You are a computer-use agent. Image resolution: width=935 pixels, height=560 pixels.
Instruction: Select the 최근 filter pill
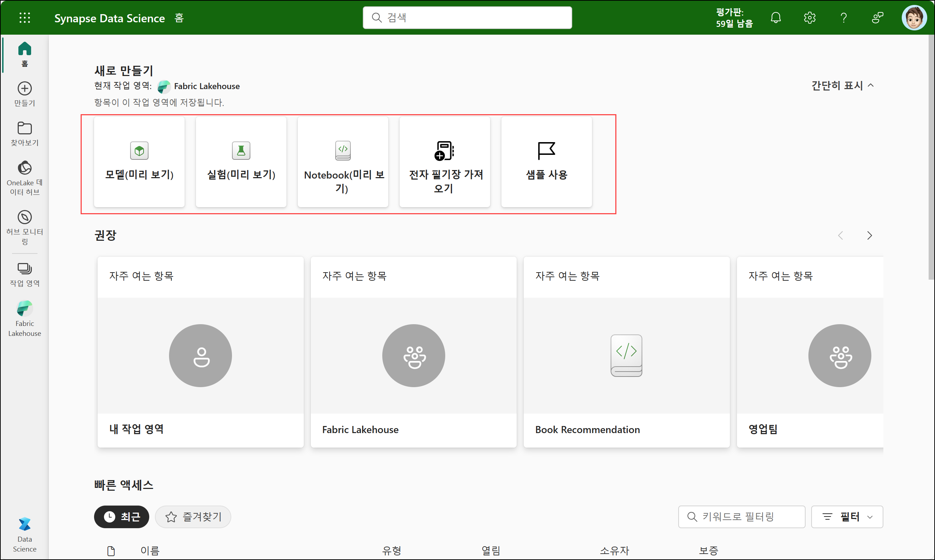tap(121, 516)
